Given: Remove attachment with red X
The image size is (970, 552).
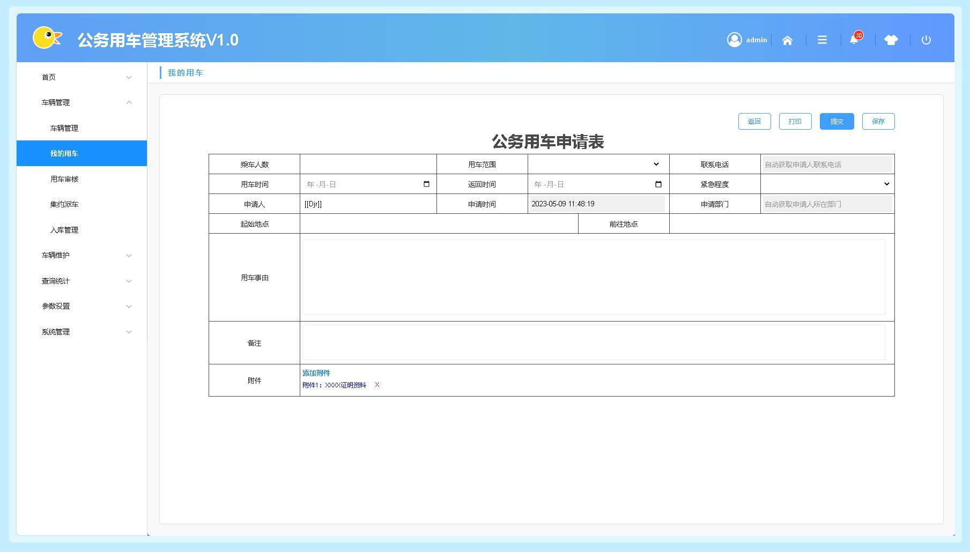Looking at the screenshot, I should click(x=377, y=385).
